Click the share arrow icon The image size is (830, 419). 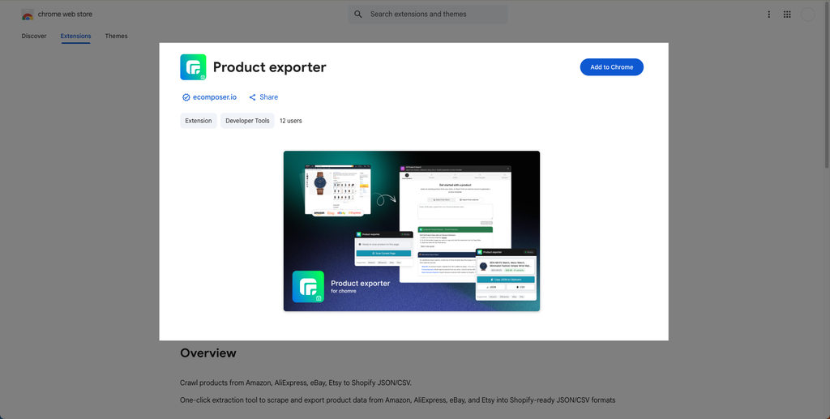pyautogui.click(x=253, y=97)
